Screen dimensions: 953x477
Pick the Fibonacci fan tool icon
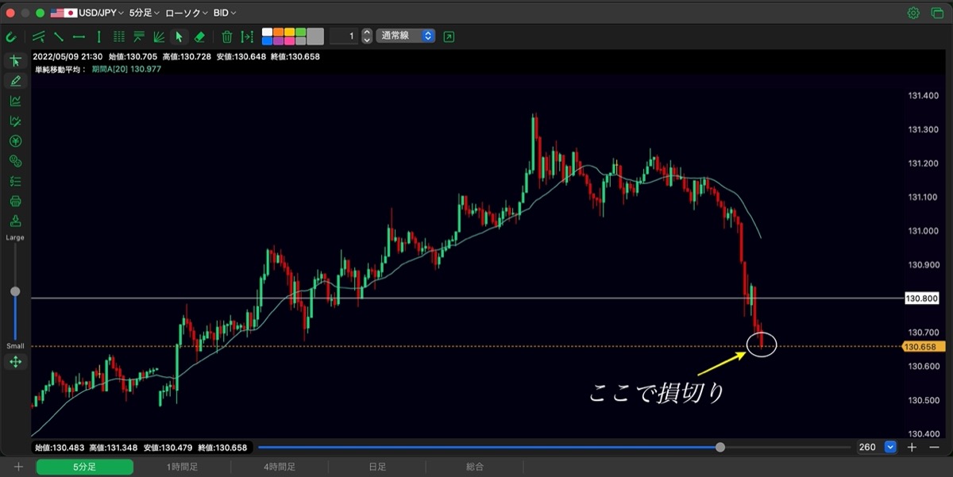pyautogui.click(x=159, y=37)
